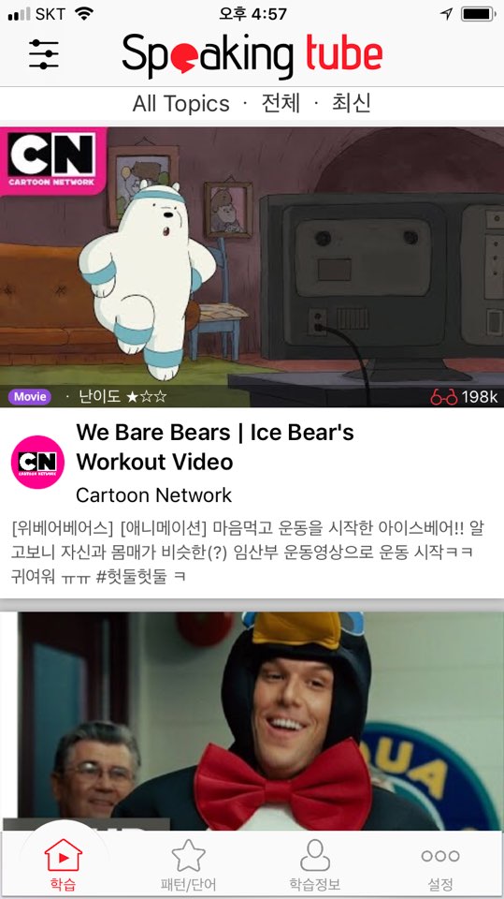Tap the Cartoon Network channel name
Image resolution: width=504 pixels, height=899 pixels.
tap(153, 494)
